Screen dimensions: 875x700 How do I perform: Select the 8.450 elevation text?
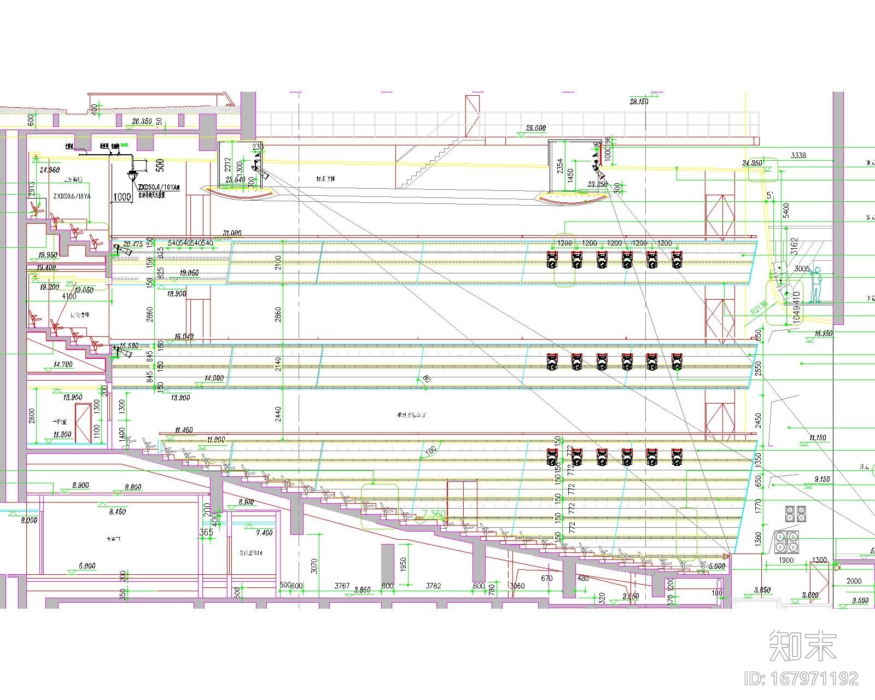117,512
